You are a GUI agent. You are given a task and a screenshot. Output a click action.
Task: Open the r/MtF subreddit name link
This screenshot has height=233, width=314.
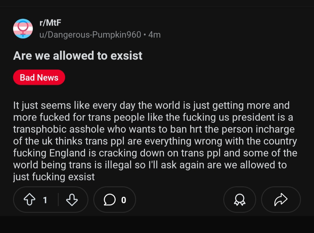[x=50, y=23]
